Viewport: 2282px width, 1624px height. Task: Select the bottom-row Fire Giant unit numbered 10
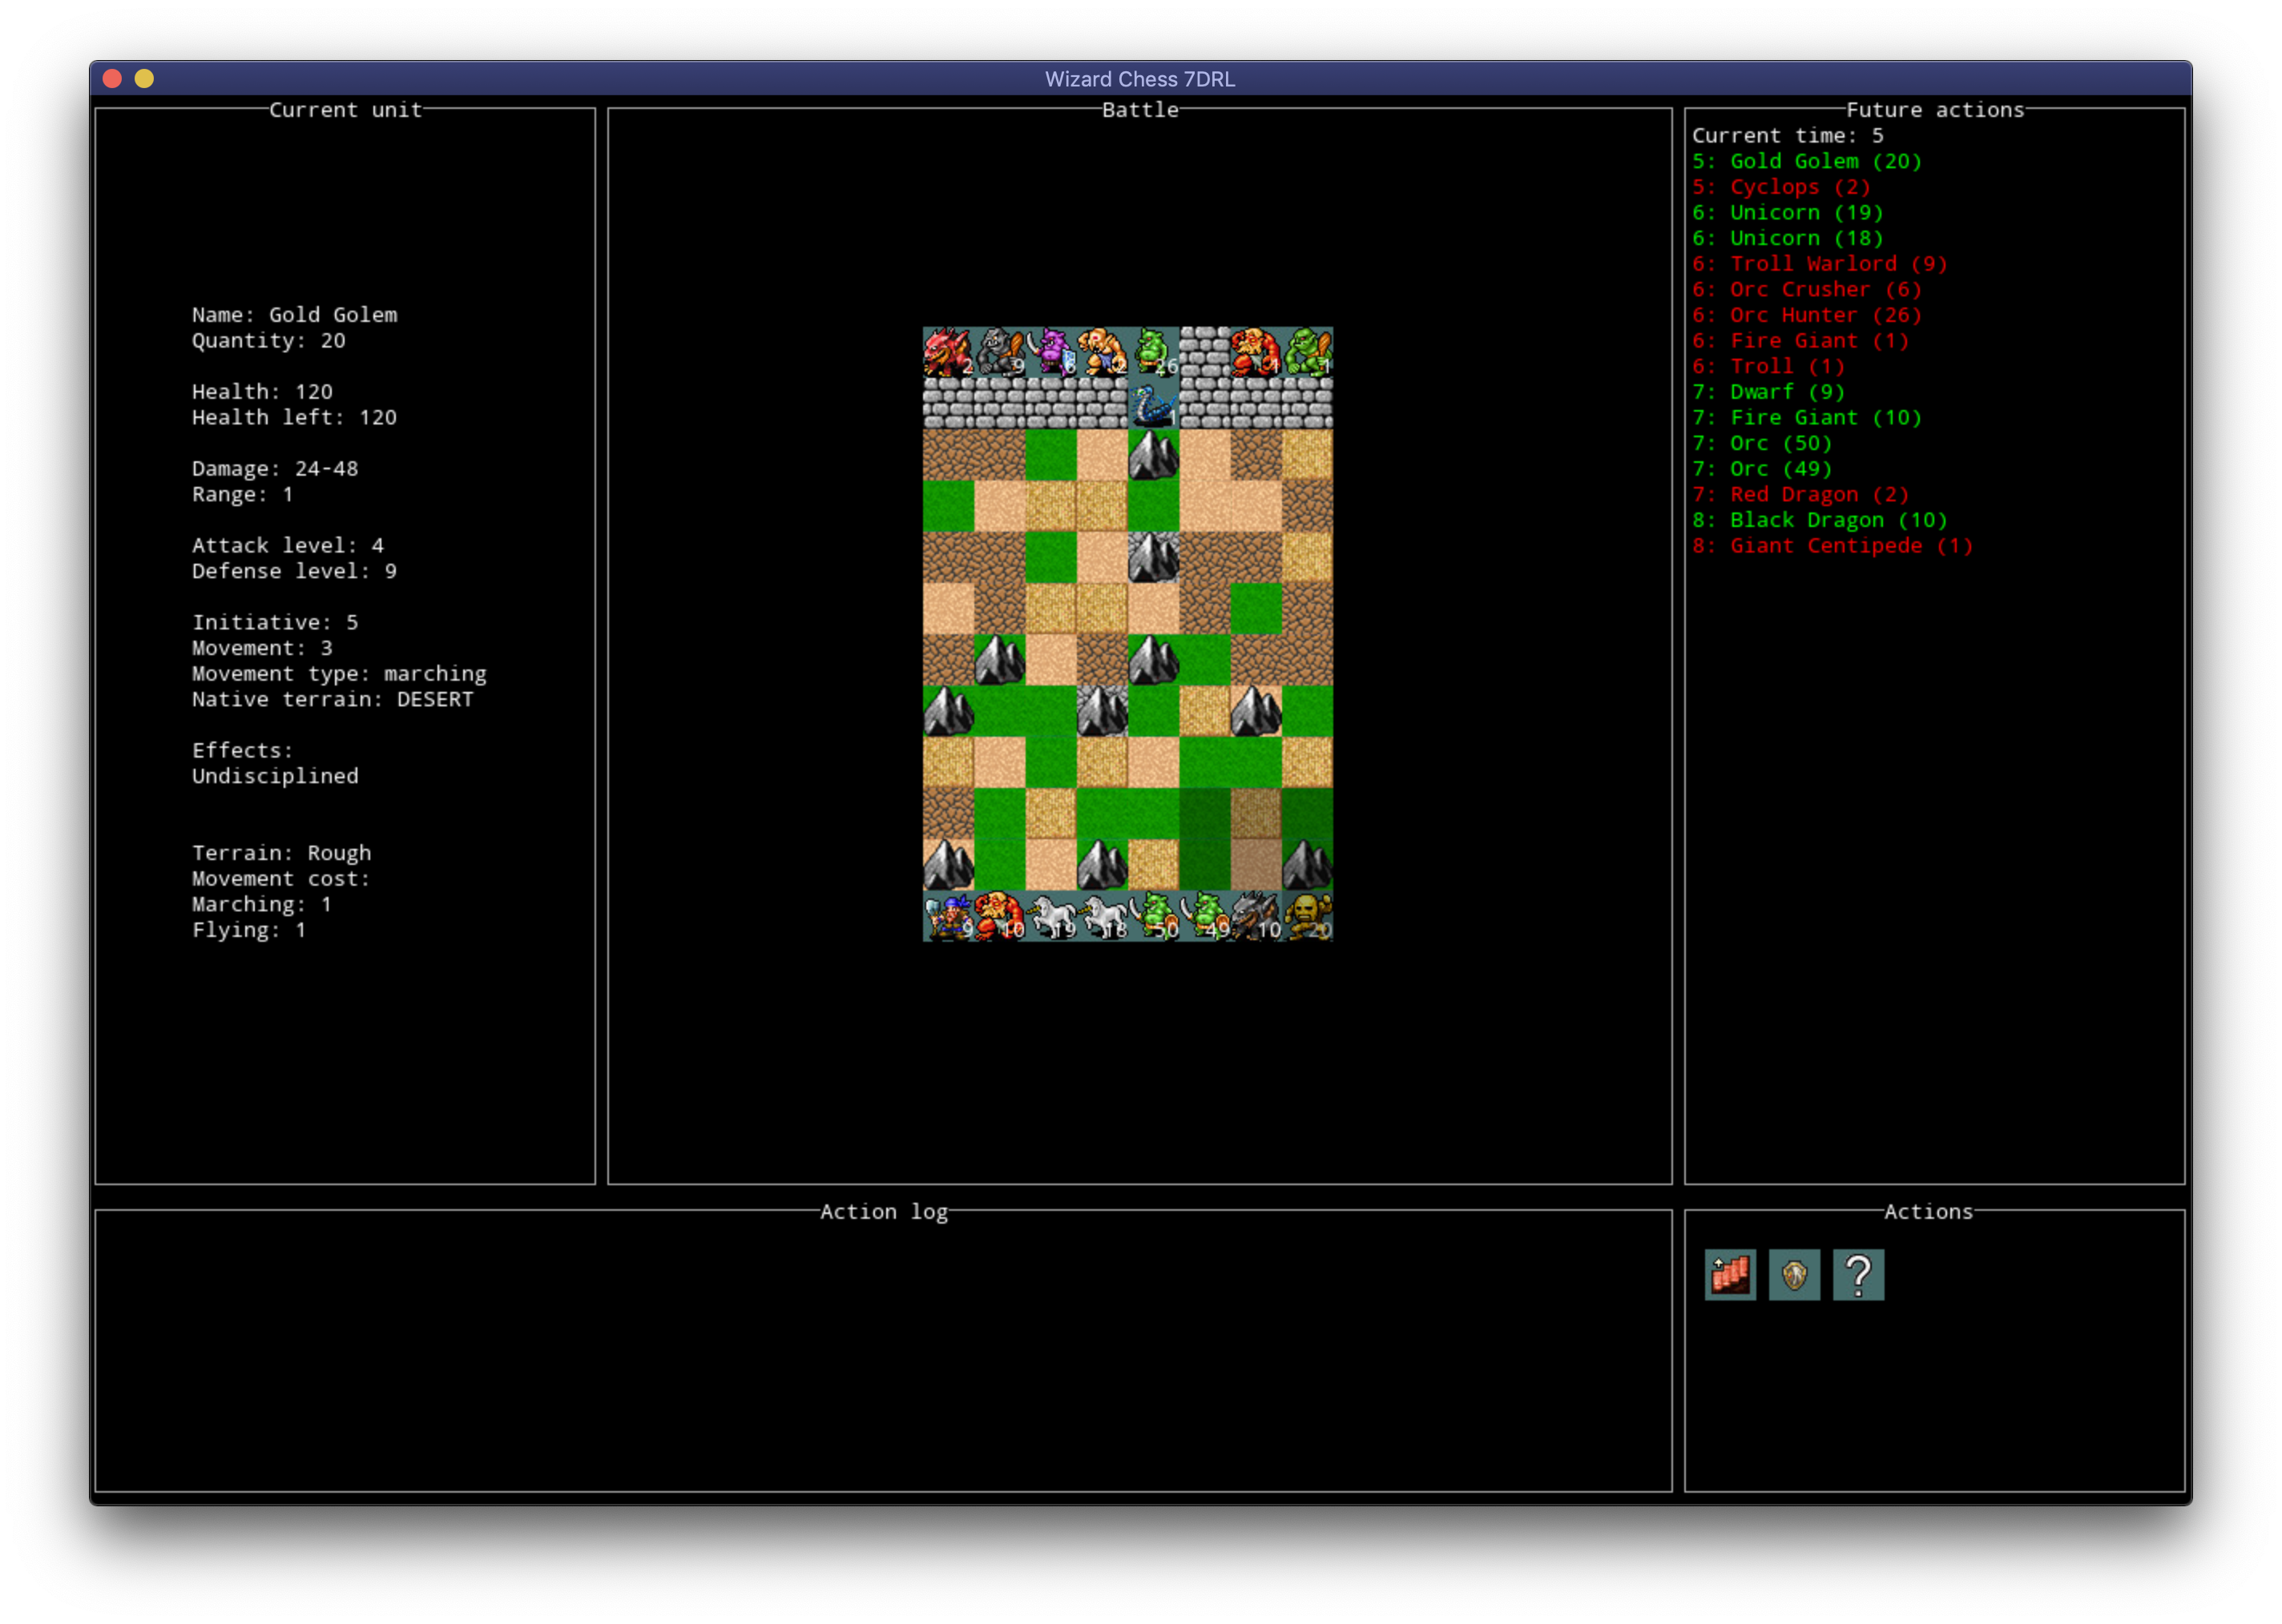point(999,916)
